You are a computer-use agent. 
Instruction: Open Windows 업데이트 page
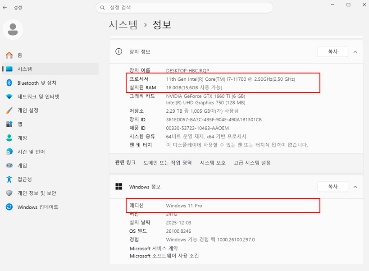pos(50,207)
